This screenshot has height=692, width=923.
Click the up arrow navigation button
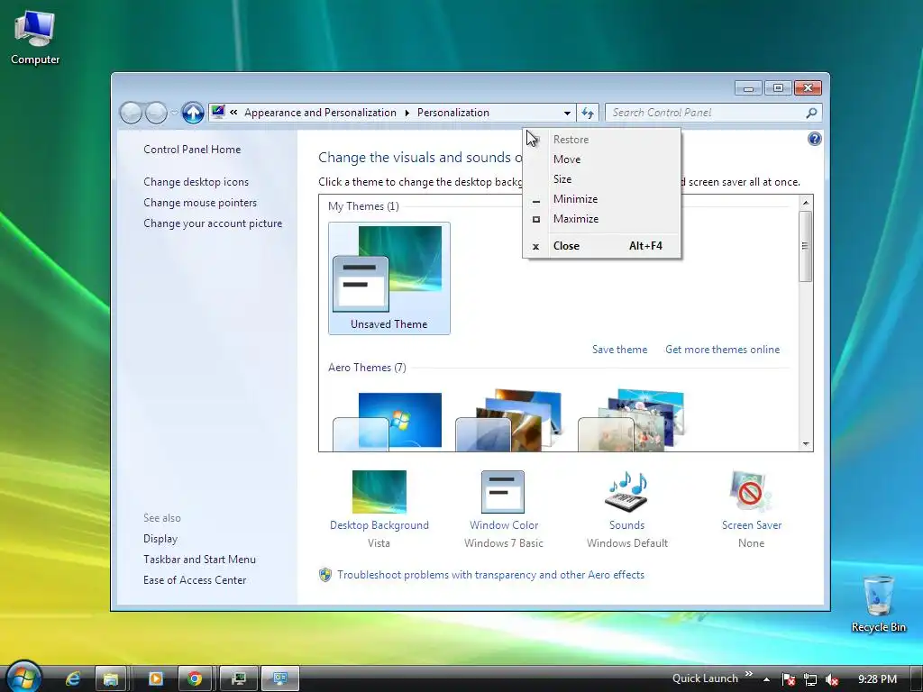click(x=193, y=113)
